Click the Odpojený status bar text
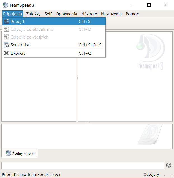Screen dimensions: 174x178 coord(151,175)
